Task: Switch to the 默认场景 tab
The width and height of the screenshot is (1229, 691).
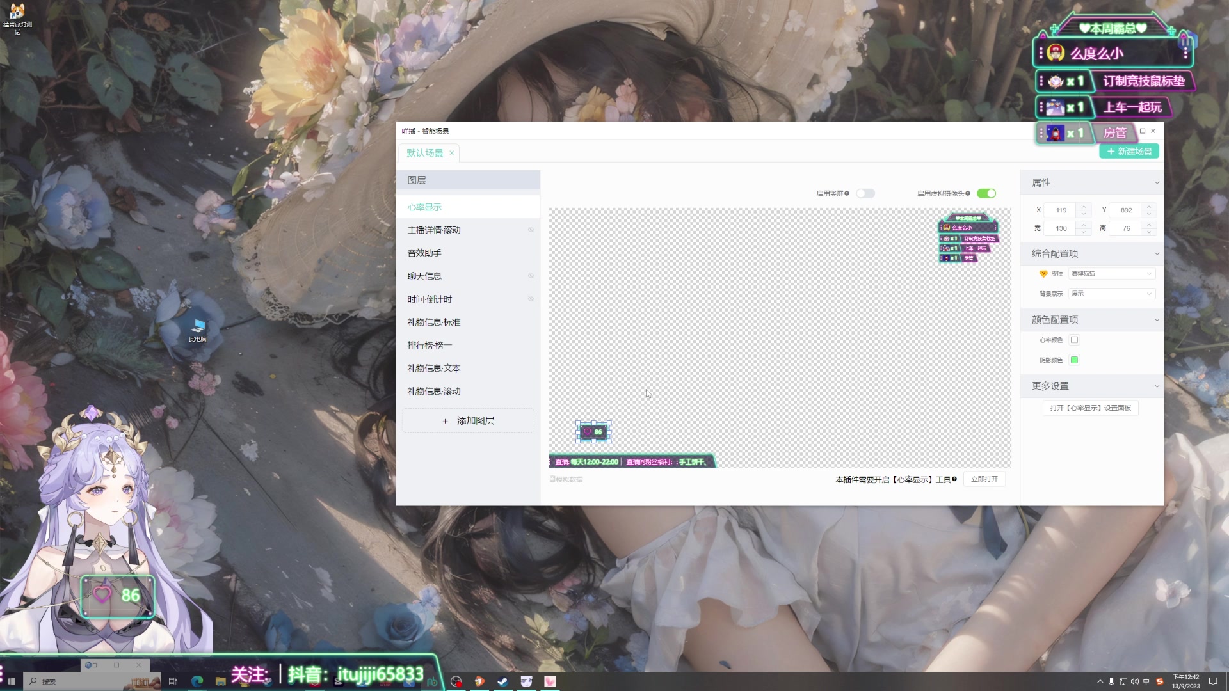Action: click(424, 153)
